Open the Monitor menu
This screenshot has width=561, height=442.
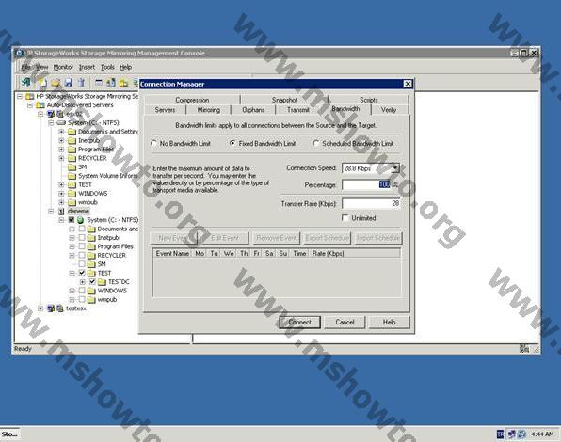[x=63, y=67]
